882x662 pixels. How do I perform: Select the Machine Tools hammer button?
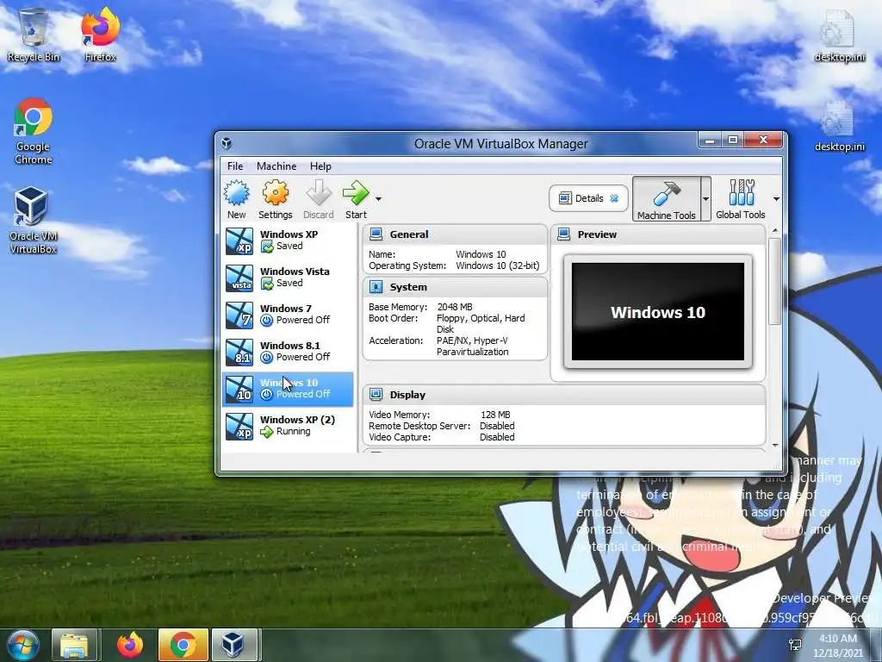(x=667, y=199)
